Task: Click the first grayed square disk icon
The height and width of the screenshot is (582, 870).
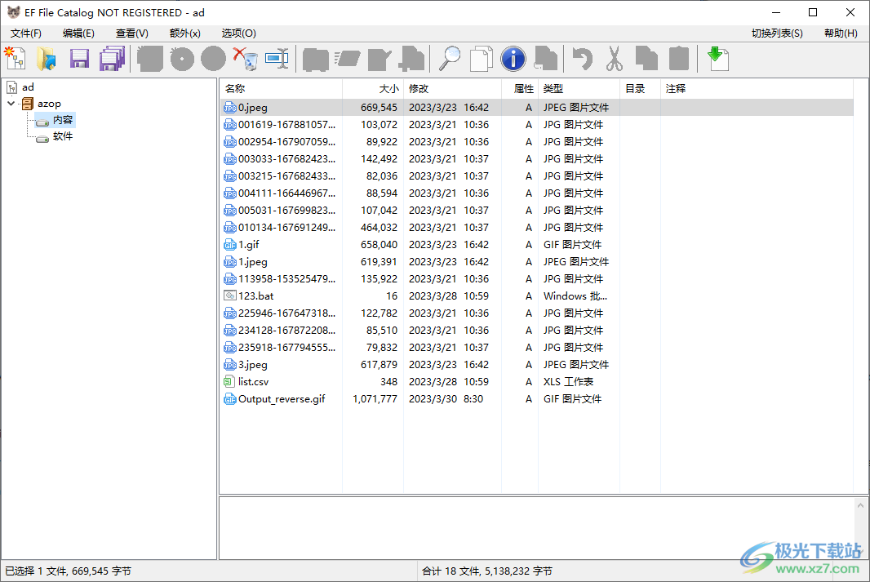Action: tap(150, 58)
